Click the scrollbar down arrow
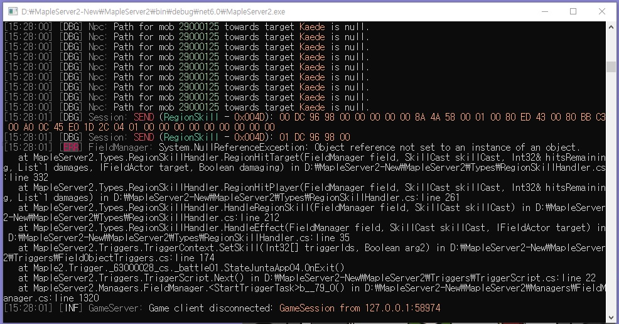 tap(611, 317)
